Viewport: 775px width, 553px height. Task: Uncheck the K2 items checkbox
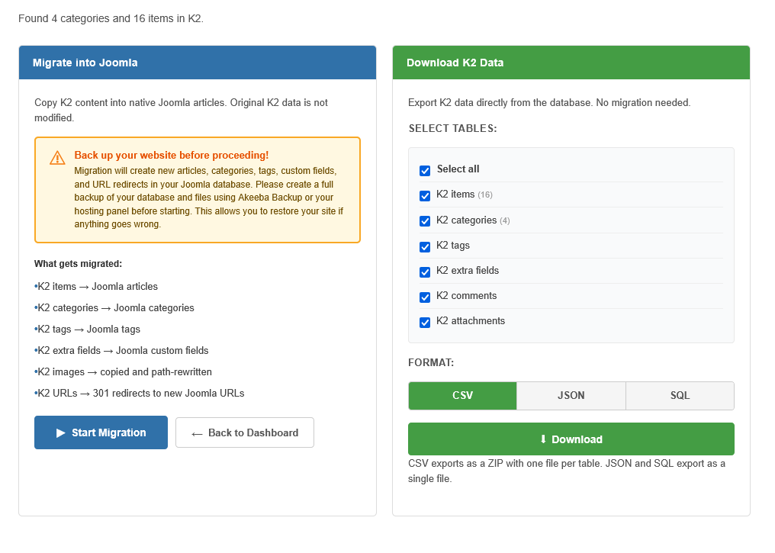425,195
